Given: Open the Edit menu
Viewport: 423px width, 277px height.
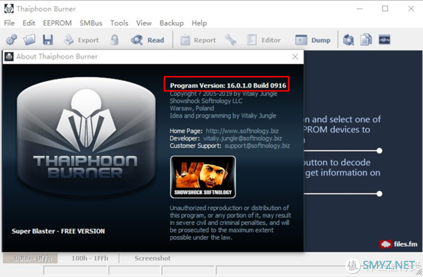Looking at the screenshot, I should [29, 23].
